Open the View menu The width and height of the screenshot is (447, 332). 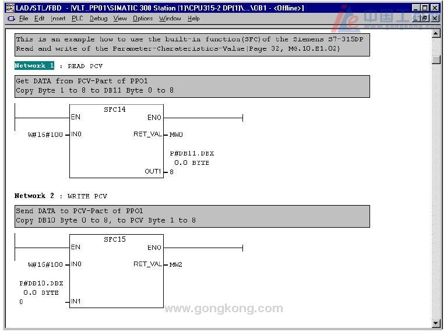[119, 19]
